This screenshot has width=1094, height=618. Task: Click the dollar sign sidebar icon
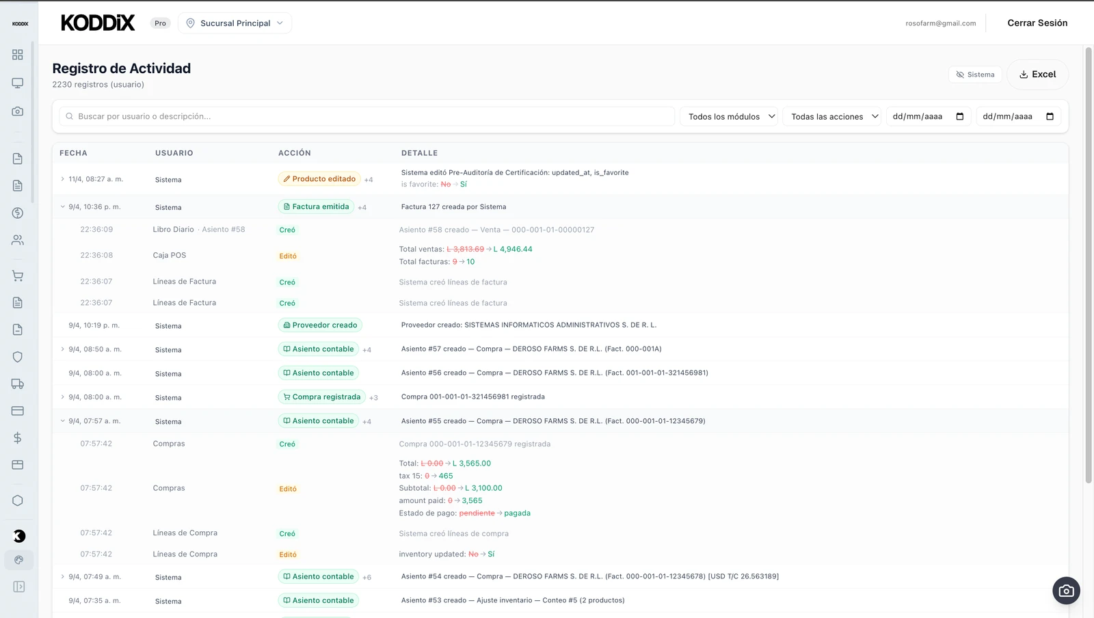pos(18,438)
